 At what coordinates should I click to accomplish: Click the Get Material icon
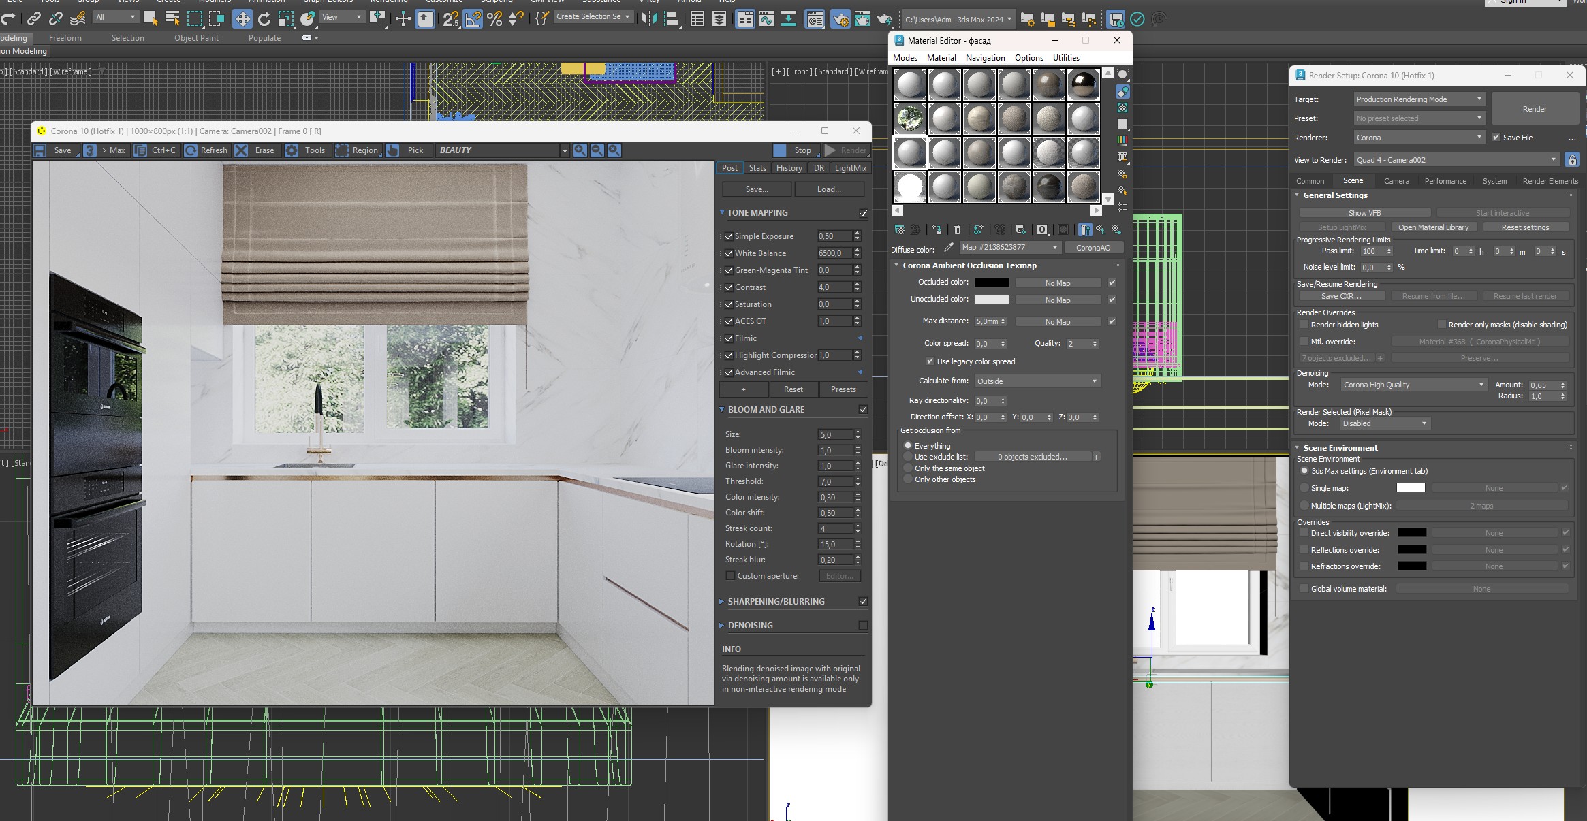899,229
